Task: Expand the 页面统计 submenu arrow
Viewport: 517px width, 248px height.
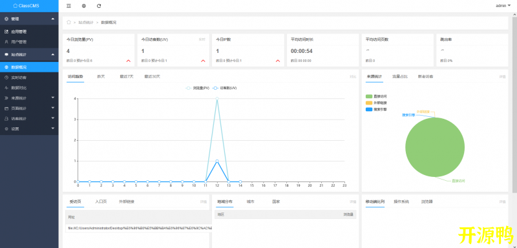Action: point(53,108)
